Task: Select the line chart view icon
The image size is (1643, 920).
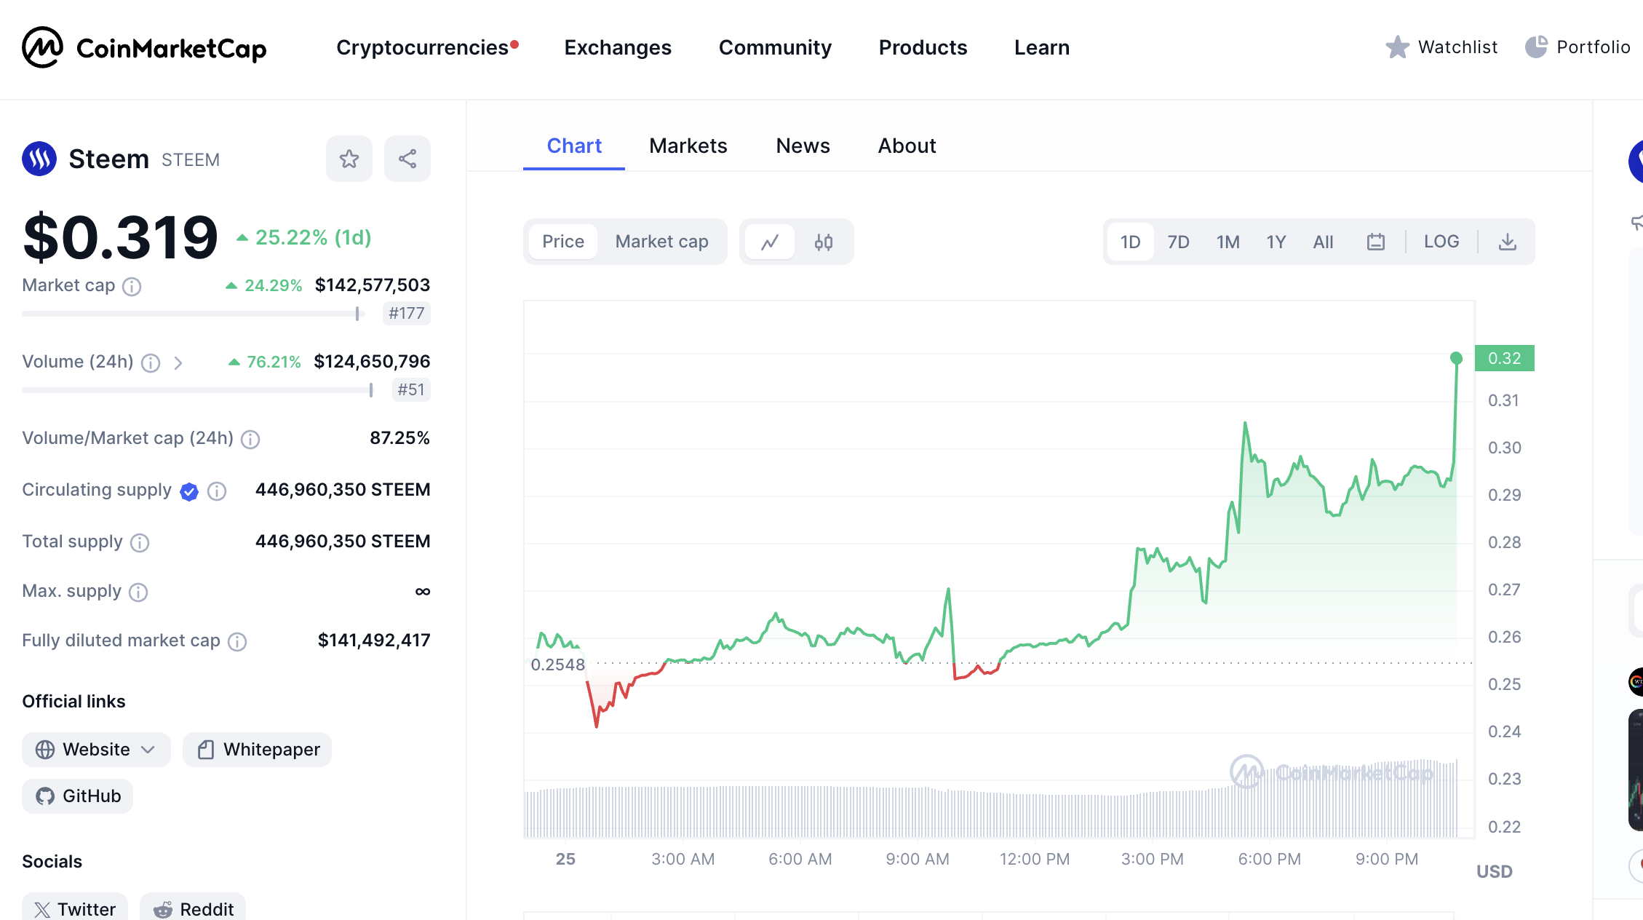Action: click(770, 242)
